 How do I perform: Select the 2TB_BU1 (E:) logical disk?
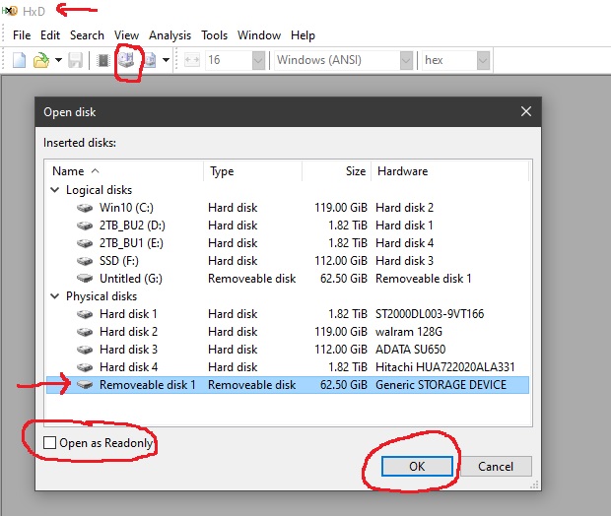[x=288, y=243]
